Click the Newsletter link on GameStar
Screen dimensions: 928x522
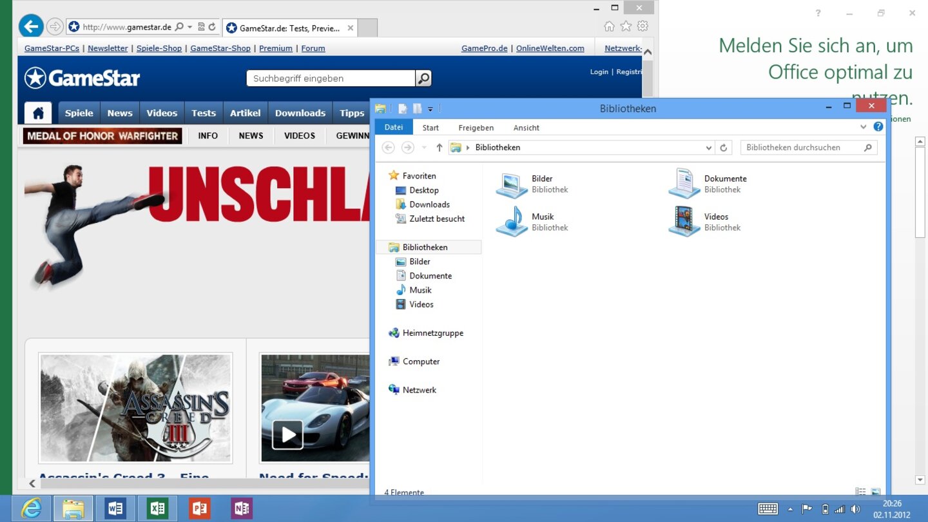[108, 48]
